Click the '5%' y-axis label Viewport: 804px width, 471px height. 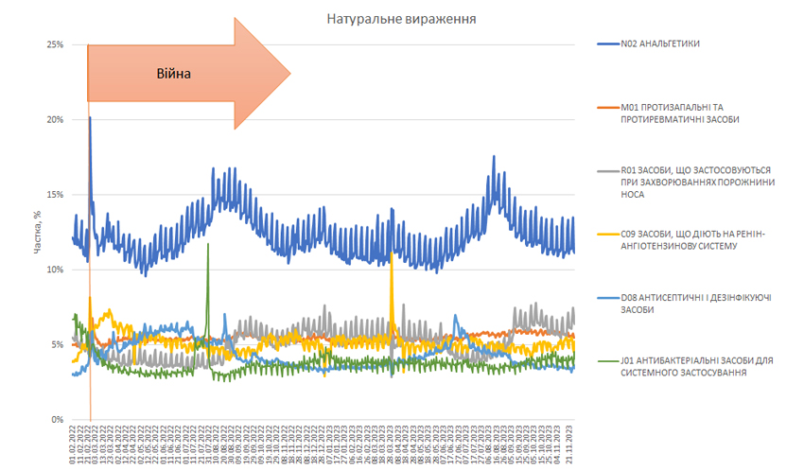coord(57,344)
